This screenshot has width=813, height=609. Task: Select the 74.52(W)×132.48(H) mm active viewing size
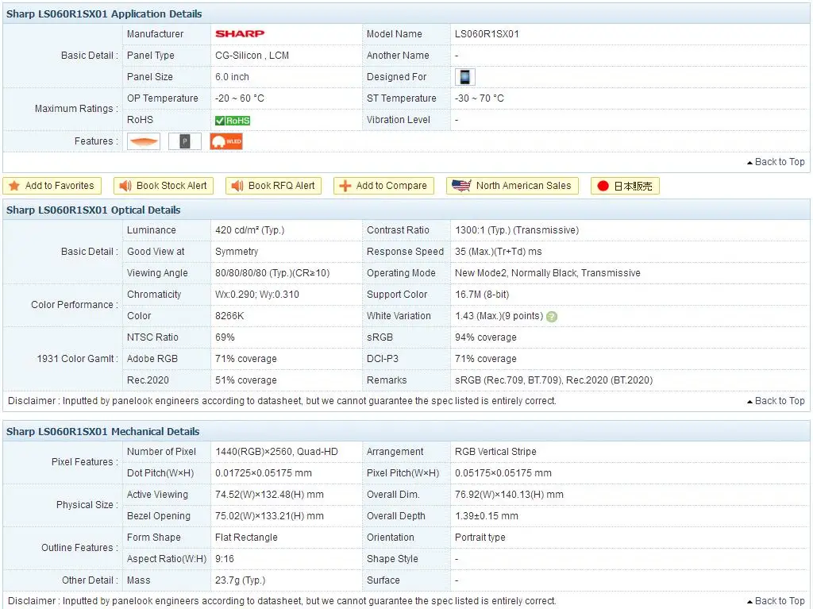(269, 495)
